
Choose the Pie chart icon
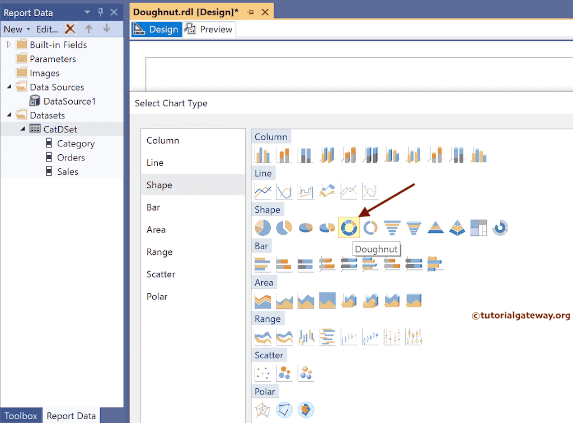point(263,228)
